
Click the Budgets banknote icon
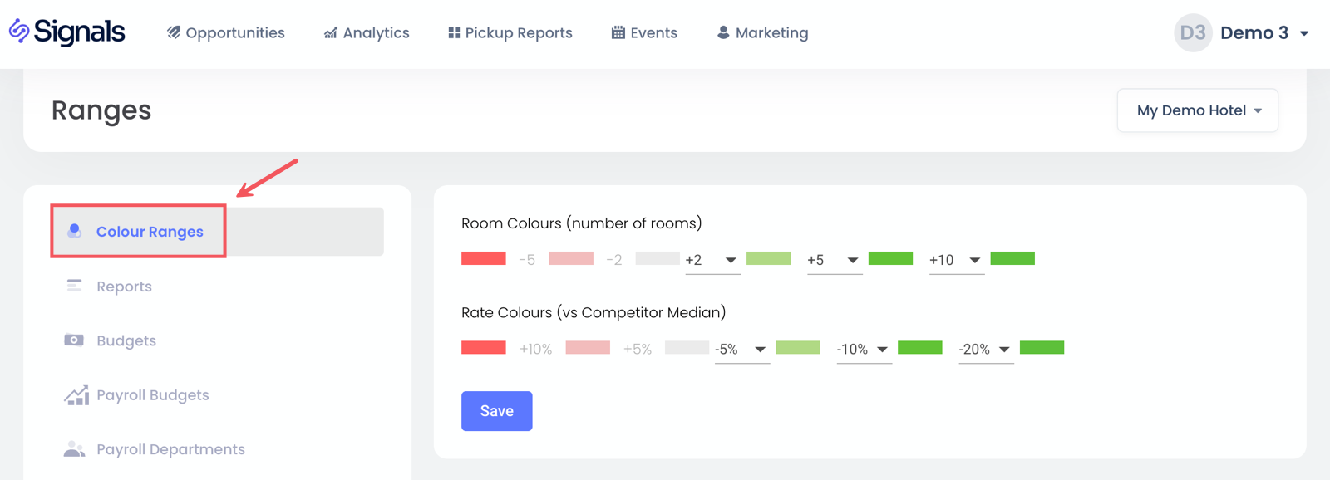[74, 340]
